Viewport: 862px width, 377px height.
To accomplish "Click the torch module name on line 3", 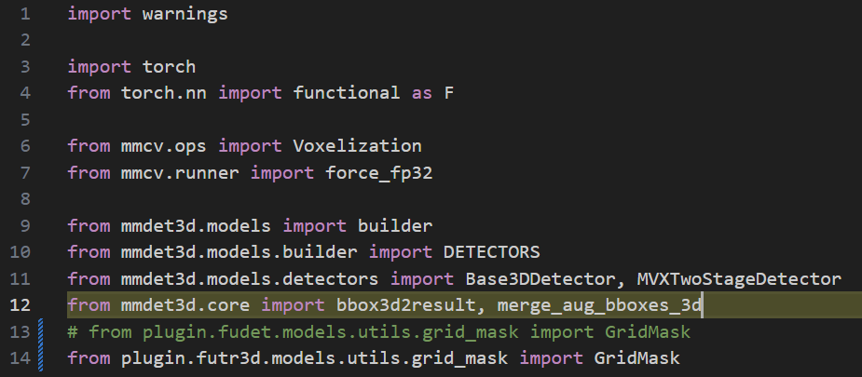I will tap(169, 67).
